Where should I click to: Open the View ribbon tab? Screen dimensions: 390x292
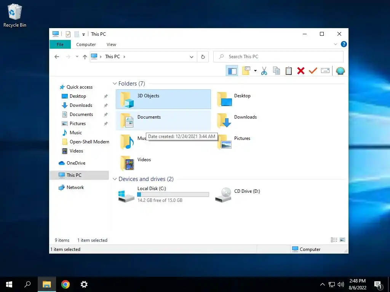[111, 44]
